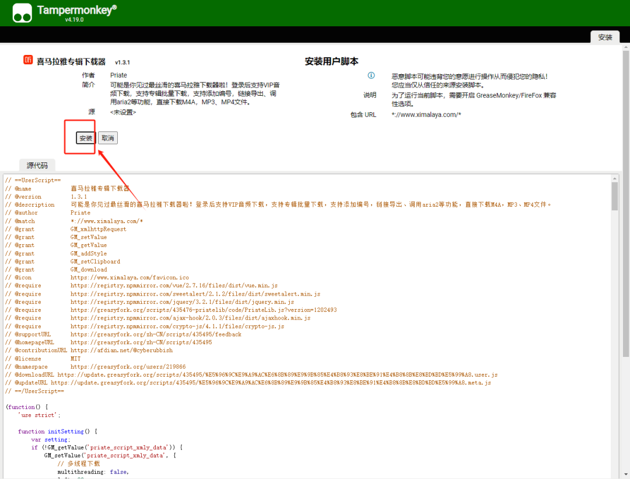
Task: Click the source code scroll-up arrow
Action: pyautogui.click(x=615, y=178)
